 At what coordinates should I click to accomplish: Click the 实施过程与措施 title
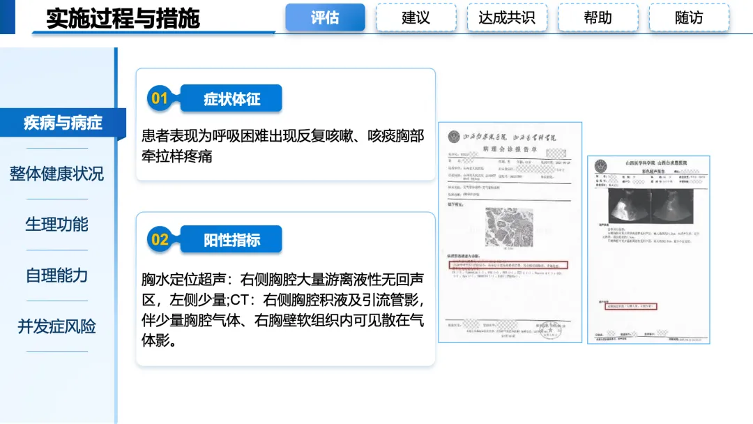tap(123, 18)
